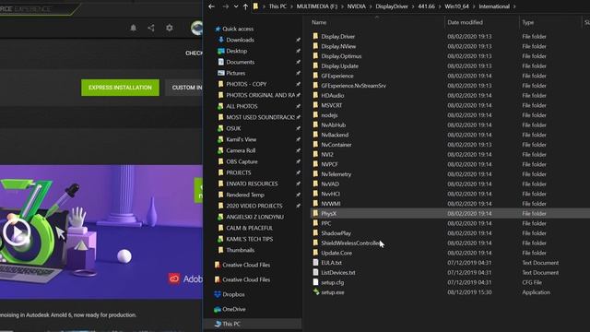Click MULTIMEDIA (F:) breadcrumb
Screen dimensions: 590x332
[317, 6]
